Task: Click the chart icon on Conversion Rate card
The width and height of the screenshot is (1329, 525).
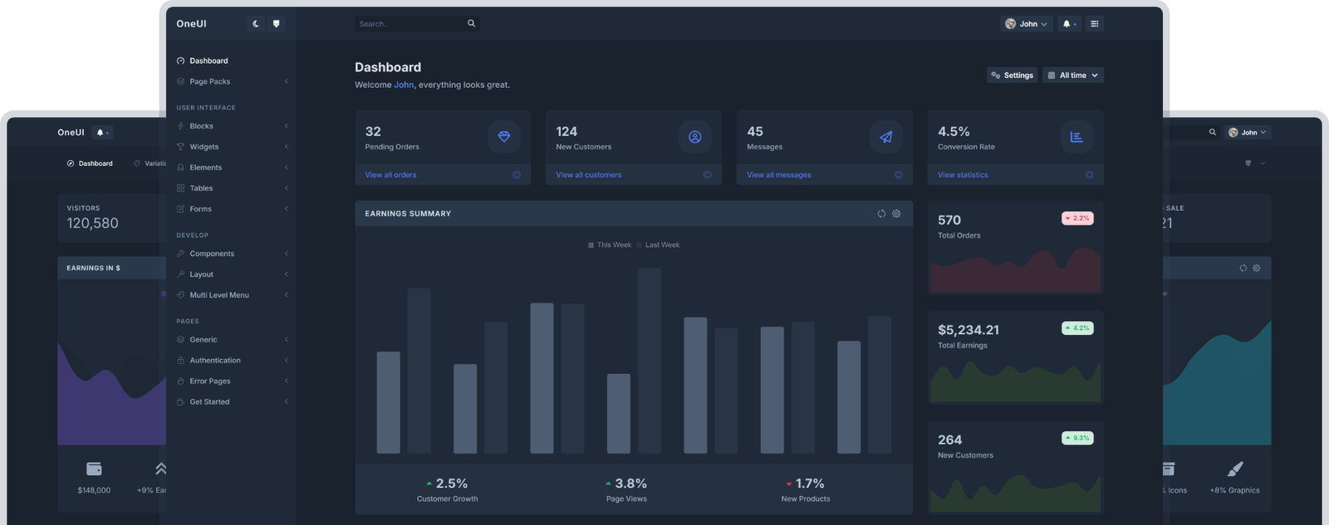Action: click(1076, 137)
